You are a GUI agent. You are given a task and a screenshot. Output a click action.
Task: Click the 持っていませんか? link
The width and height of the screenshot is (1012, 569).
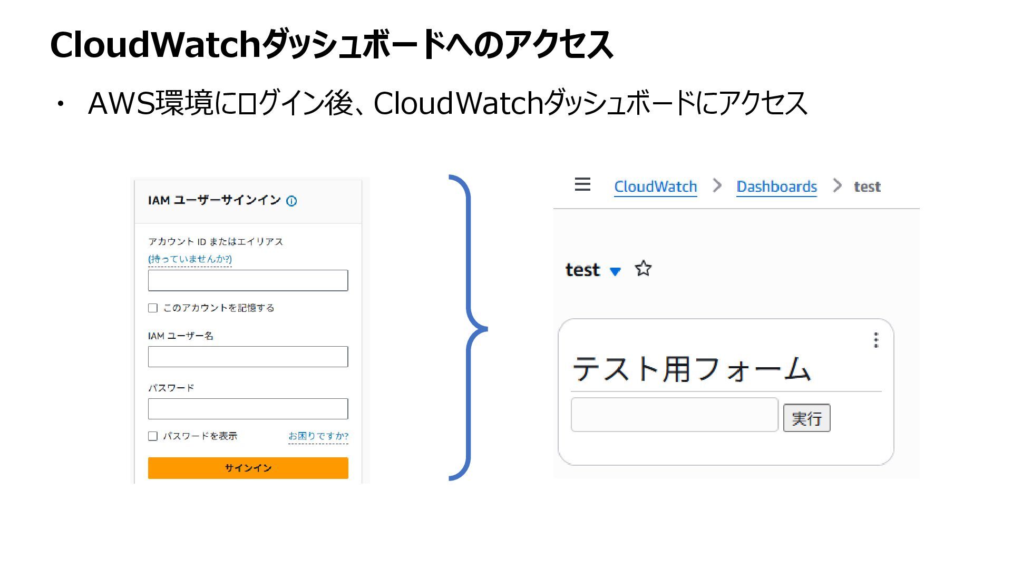tap(190, 259)
